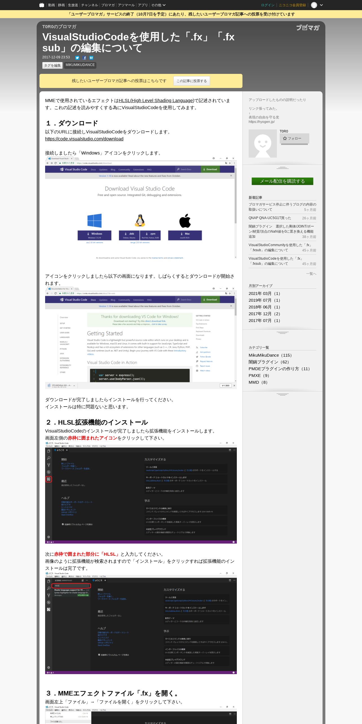This screenshot has height=724, width=362.
Task: Click the HLSL extension search screenshot
Action: point(141,623)
